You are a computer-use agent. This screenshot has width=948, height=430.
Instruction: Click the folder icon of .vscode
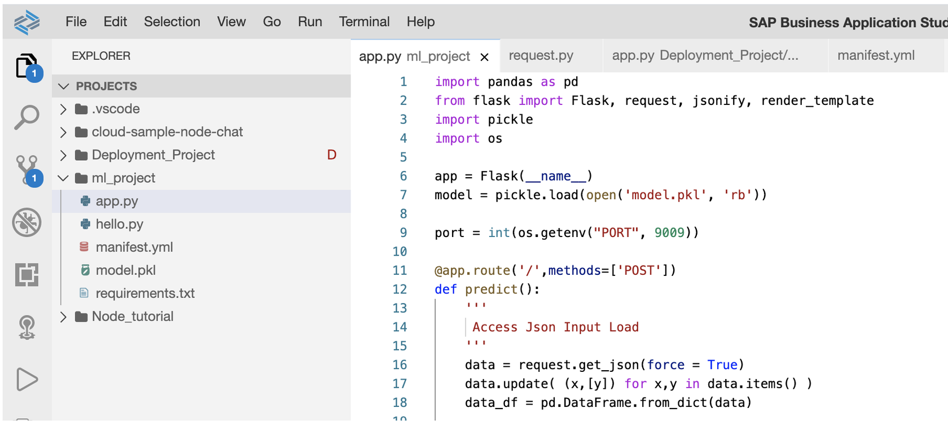pos(81,109)
